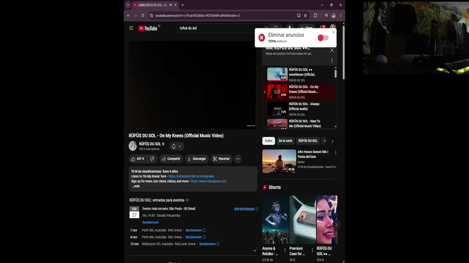
Task: Dismiss the Eliminar anuncios popup
Action: tap(333, 32)
